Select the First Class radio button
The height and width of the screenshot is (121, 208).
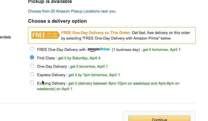32,58
